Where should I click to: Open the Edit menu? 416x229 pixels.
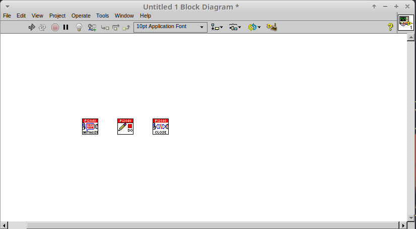[x=21, y=16]
